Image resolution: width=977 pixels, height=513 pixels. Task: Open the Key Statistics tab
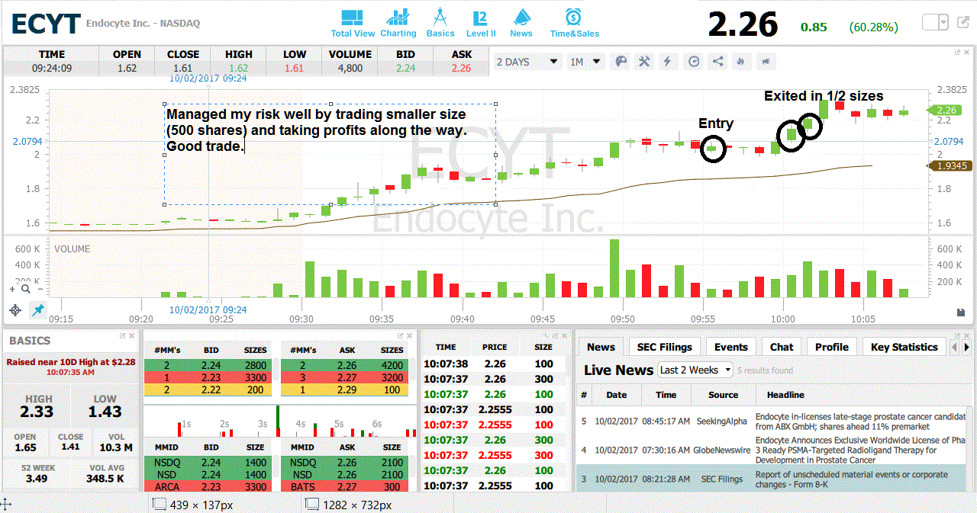tap(904, 347)
